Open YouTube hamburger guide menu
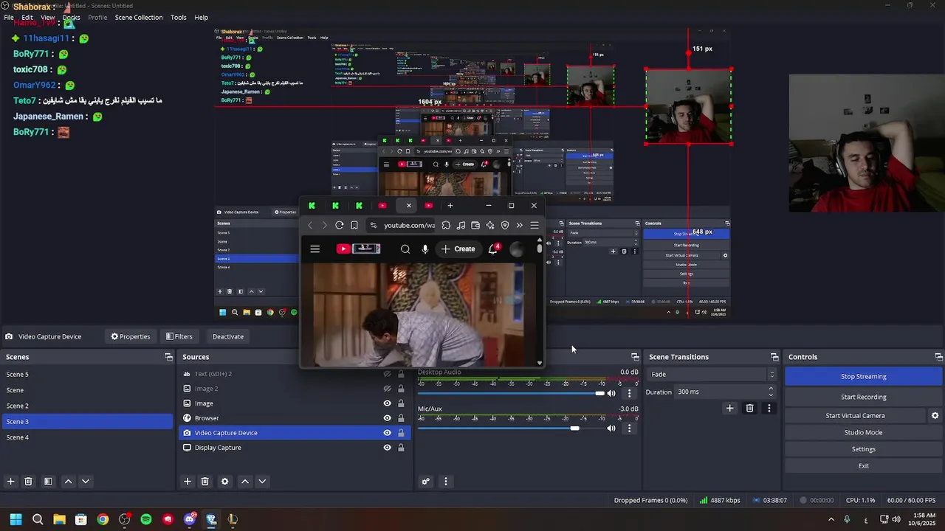Screen dimensions: 945x531 (x=315, y=249)
